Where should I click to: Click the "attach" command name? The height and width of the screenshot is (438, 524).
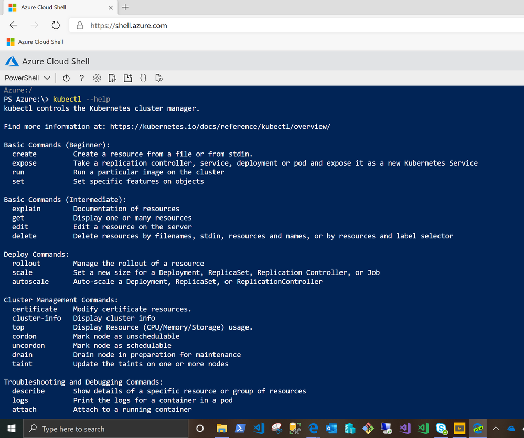(x=25, y=410)
